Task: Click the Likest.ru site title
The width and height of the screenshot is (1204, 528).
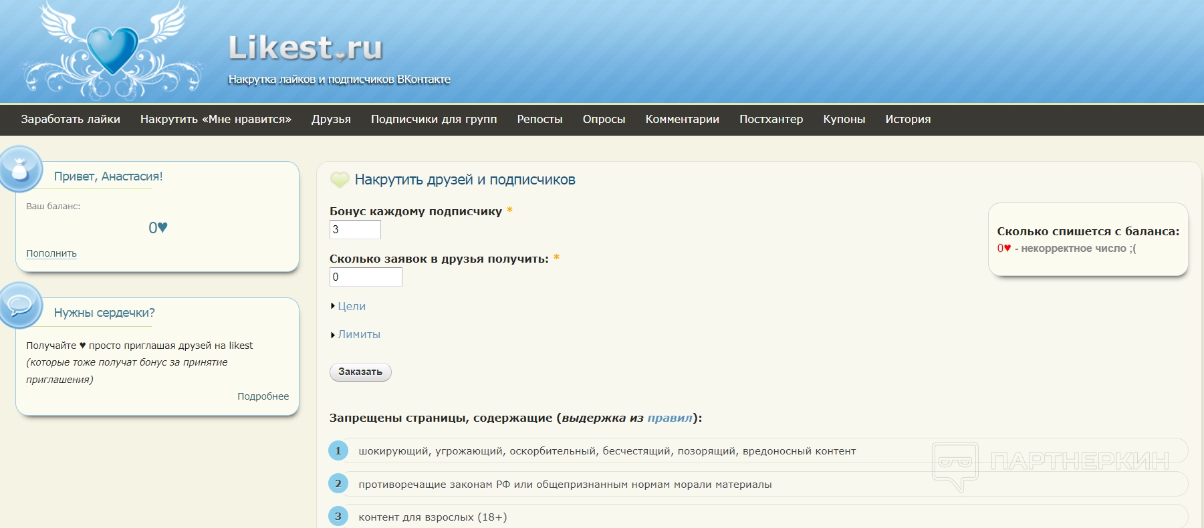Action: tap(306, 48)
